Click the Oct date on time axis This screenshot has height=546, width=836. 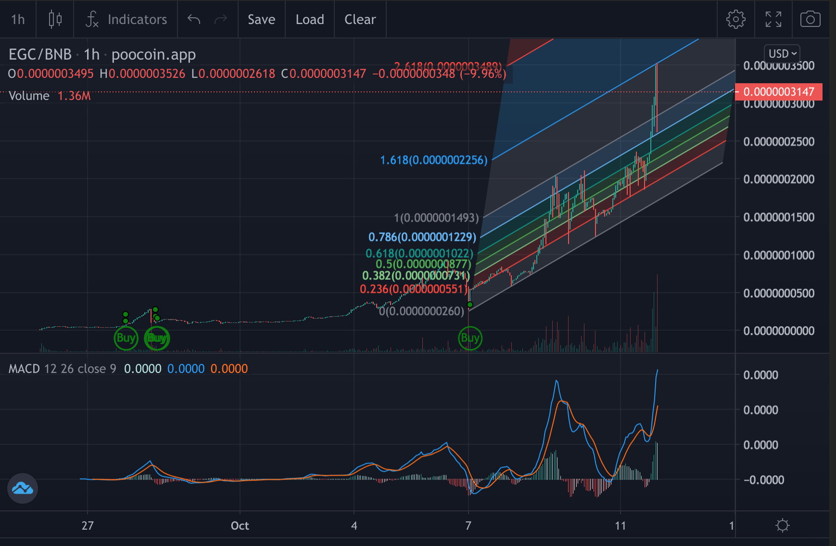[240, 525]
